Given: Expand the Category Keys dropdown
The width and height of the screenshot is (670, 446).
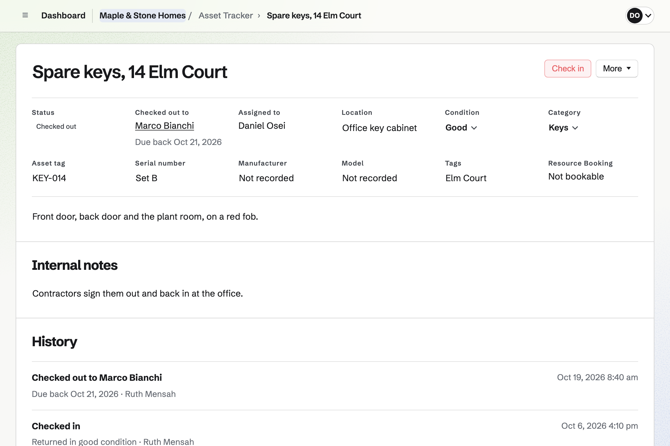Looking at the screenshot, I should 563,128.
